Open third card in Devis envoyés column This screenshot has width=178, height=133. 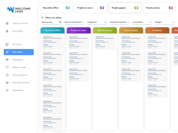[131, 75]
